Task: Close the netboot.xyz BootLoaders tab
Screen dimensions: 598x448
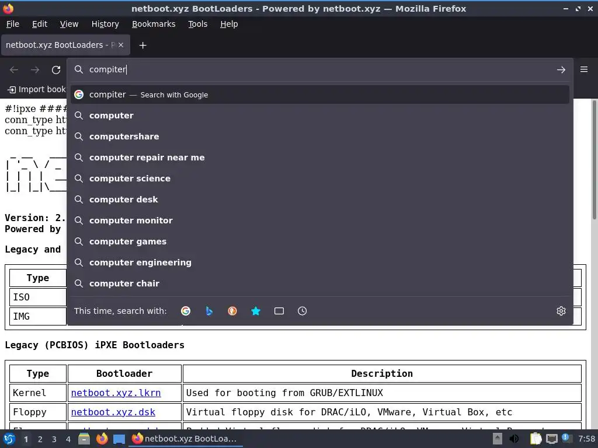Action: [121, 45]
